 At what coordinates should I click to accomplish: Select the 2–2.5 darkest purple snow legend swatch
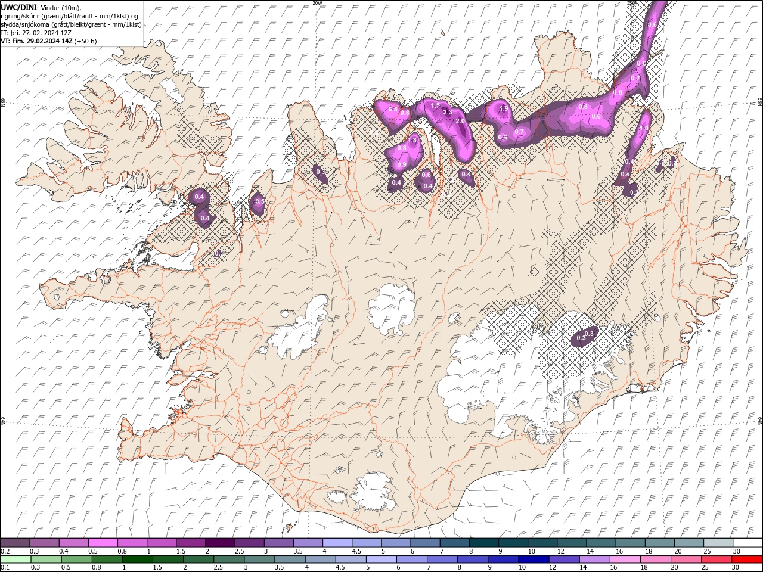point(220,543)
